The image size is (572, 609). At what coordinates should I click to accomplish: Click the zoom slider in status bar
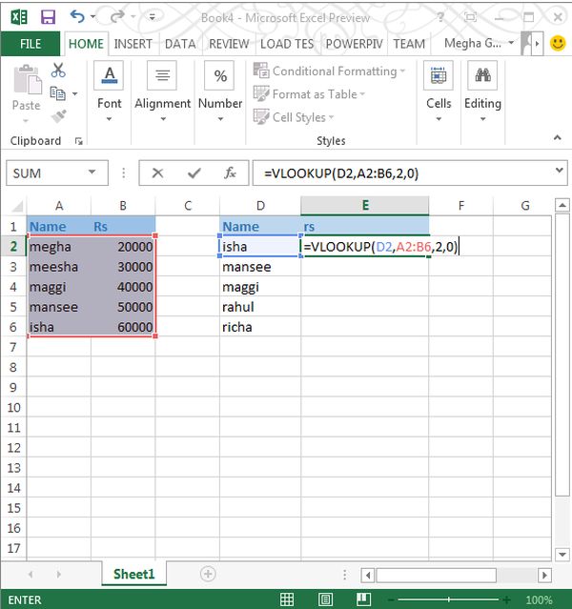(x=448, y=600)
